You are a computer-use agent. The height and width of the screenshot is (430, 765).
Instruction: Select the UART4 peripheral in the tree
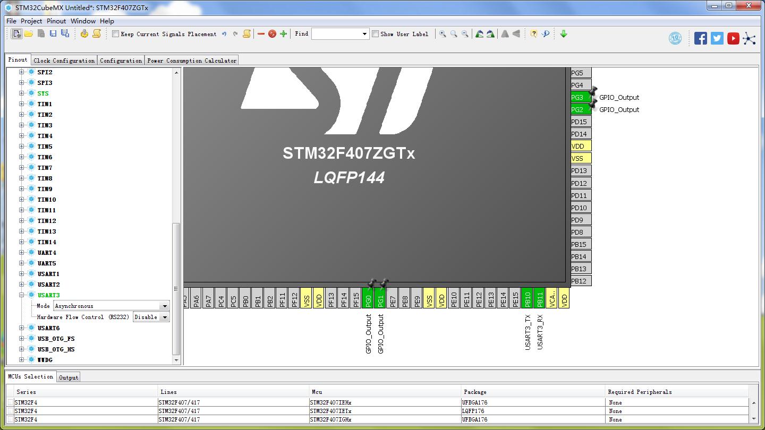pyautogui.click(x=47, y=253)
